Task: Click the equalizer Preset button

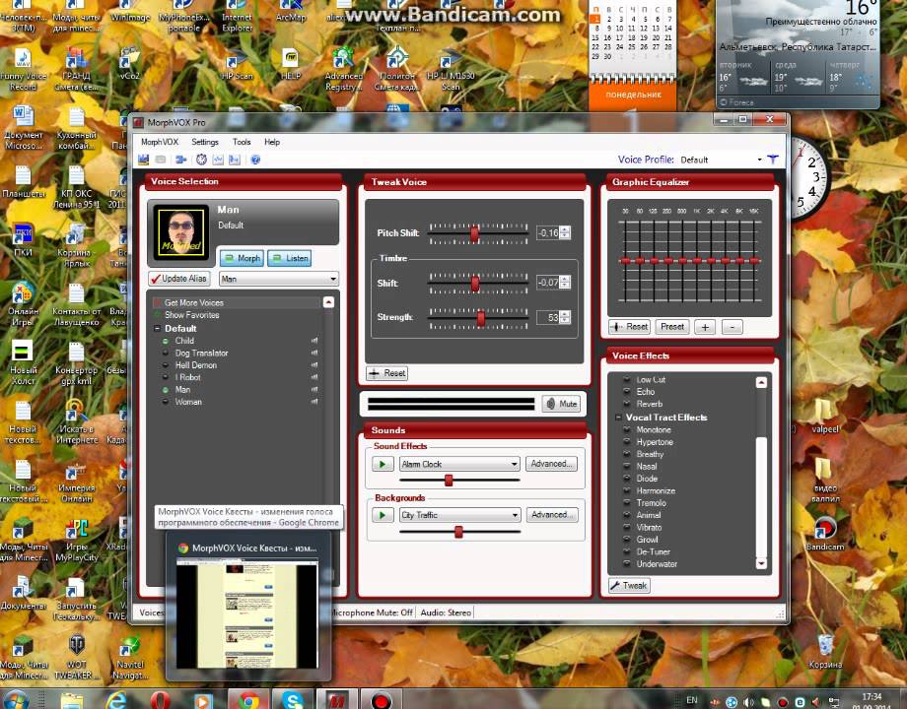Action: (671, 327)
